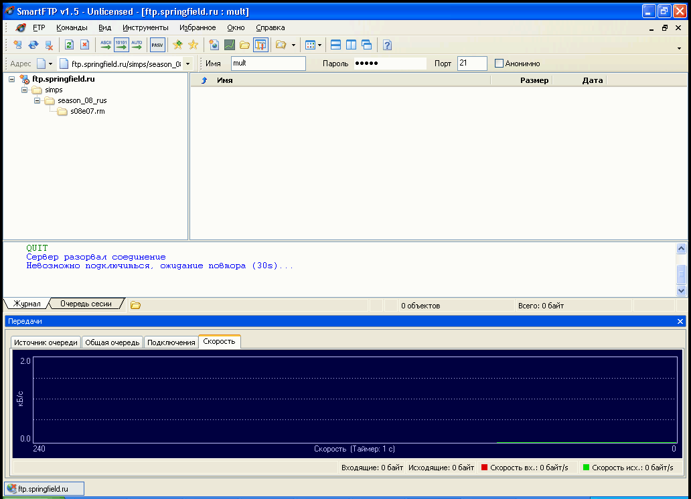Viewport: 691px width, 499px height.
Task: Select the simps folder
Action: point(54,90)
